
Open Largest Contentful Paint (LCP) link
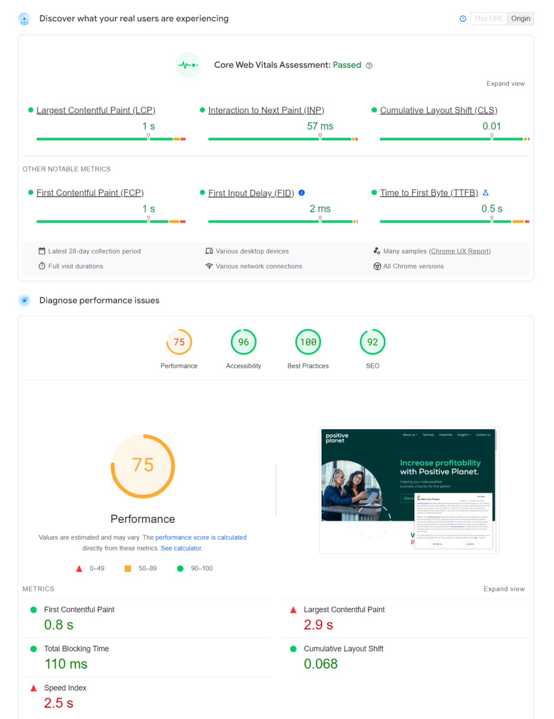[x=96, y=110]
